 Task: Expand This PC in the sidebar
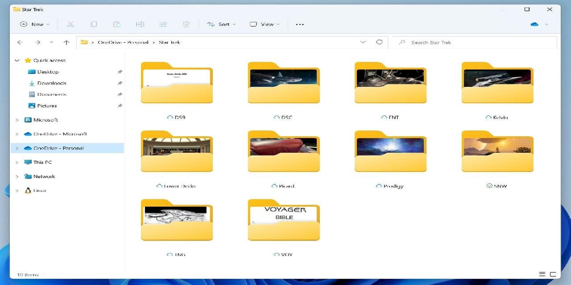[17, 162]
